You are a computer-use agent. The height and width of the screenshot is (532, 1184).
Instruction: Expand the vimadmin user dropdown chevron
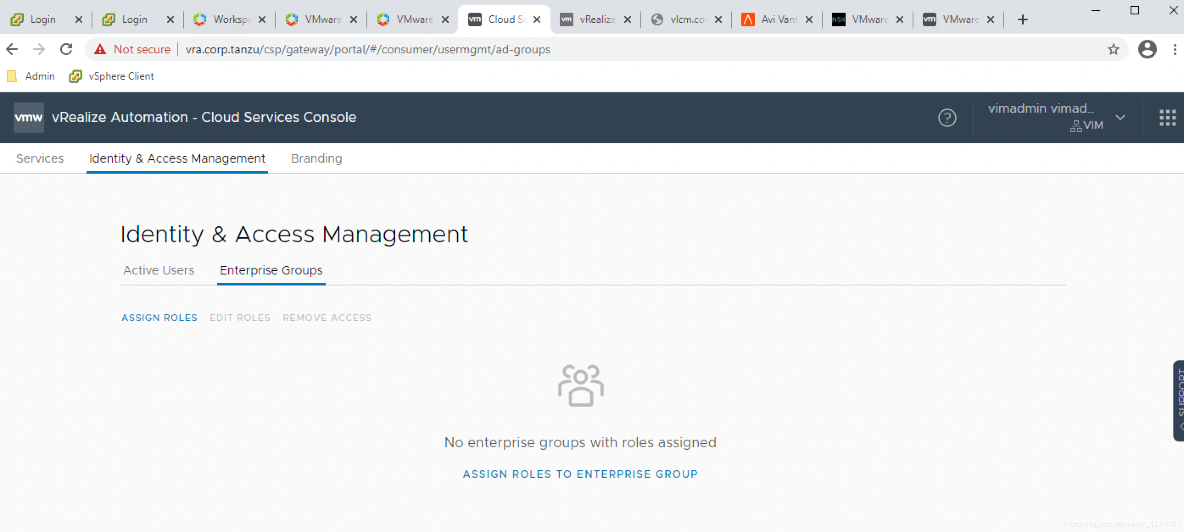pos(1120,117)
